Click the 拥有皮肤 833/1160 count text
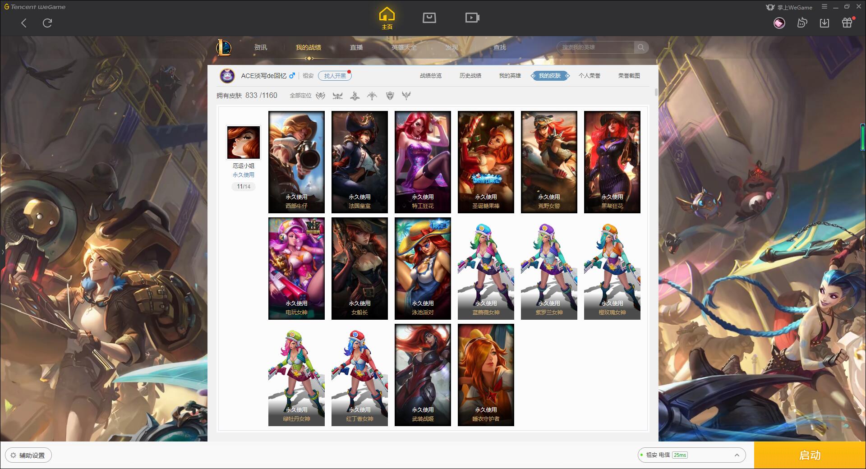The width and height of the screenshot is (866, 469). 247,96
